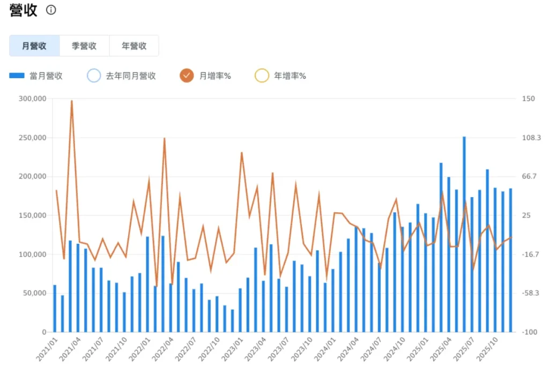Click the 150,000 left axis label
The height and width of the screenshot is (366, 549).
(x=33, y=215)
